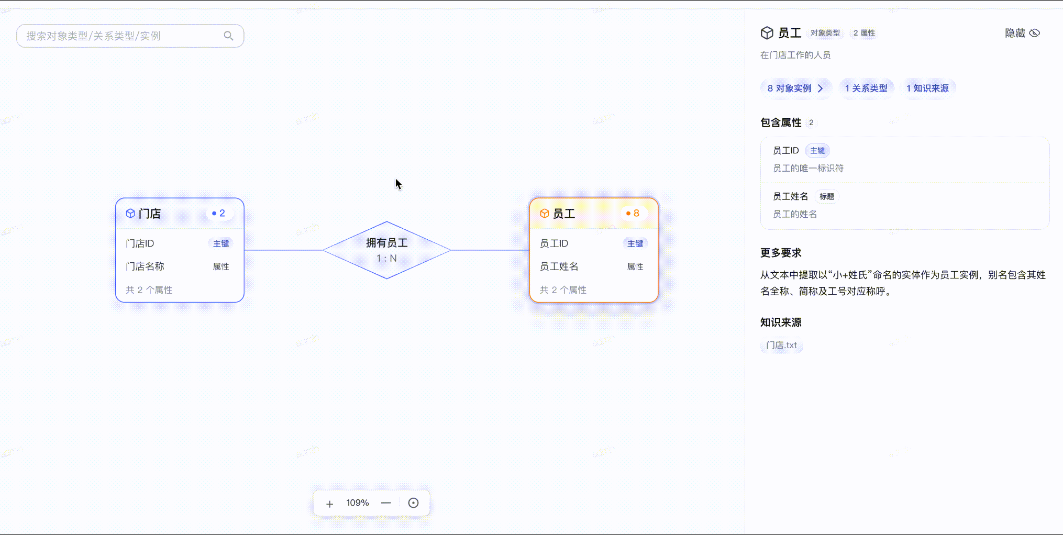Click the 主键 tag beside 员工ID in panel

click(817, 151)
